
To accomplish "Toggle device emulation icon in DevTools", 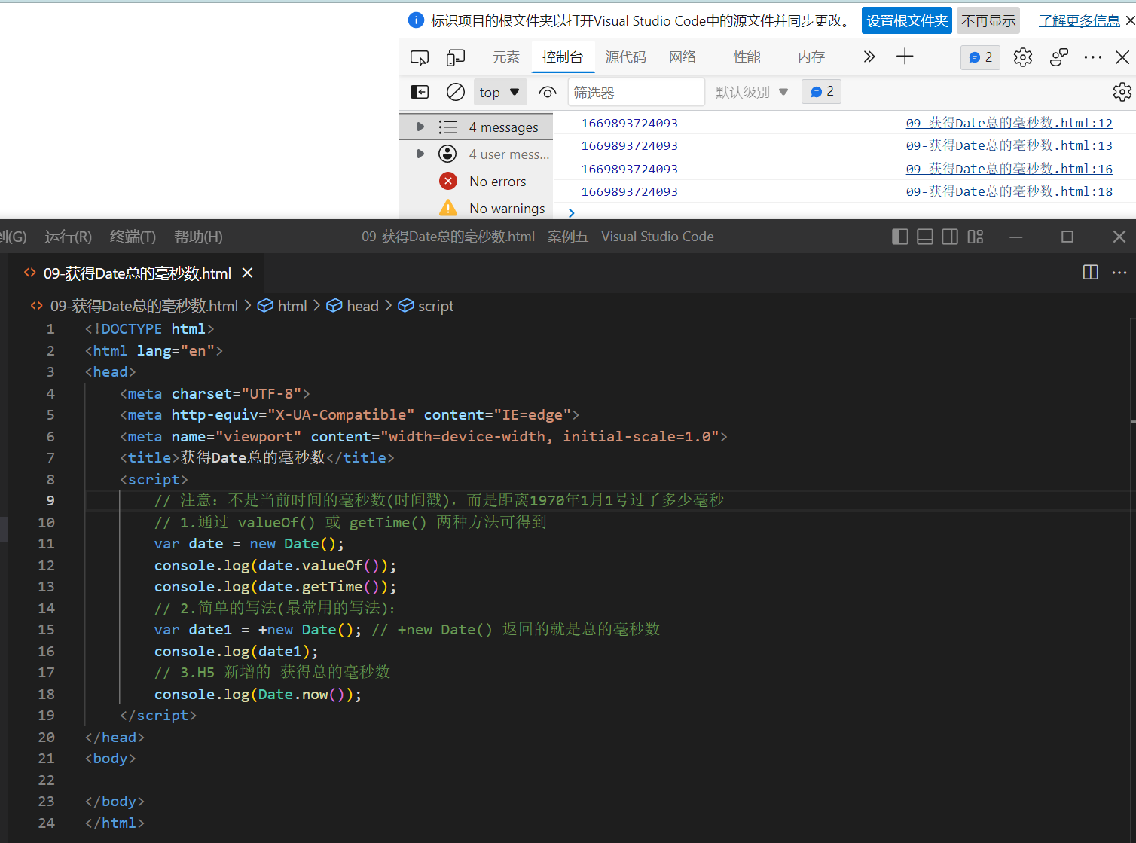I will coord(455,57).
